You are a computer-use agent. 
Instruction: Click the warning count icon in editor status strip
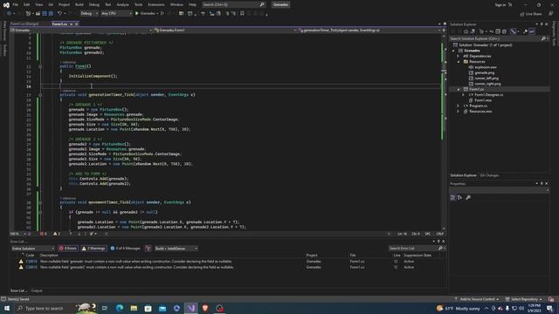[x=55, y=234]
